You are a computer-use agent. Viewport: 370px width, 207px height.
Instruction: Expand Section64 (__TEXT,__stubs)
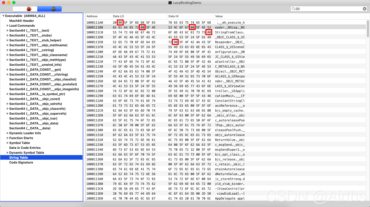pyautogui.click(x=7, y=35)
